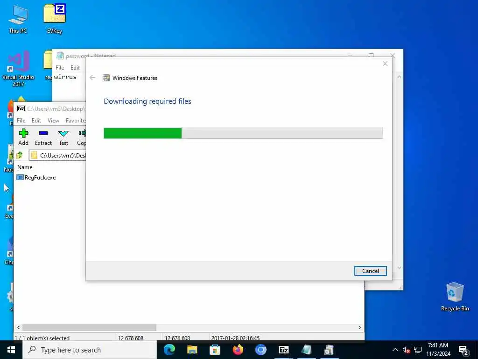
Task: Click the taskbar search box
Action: 90,350
